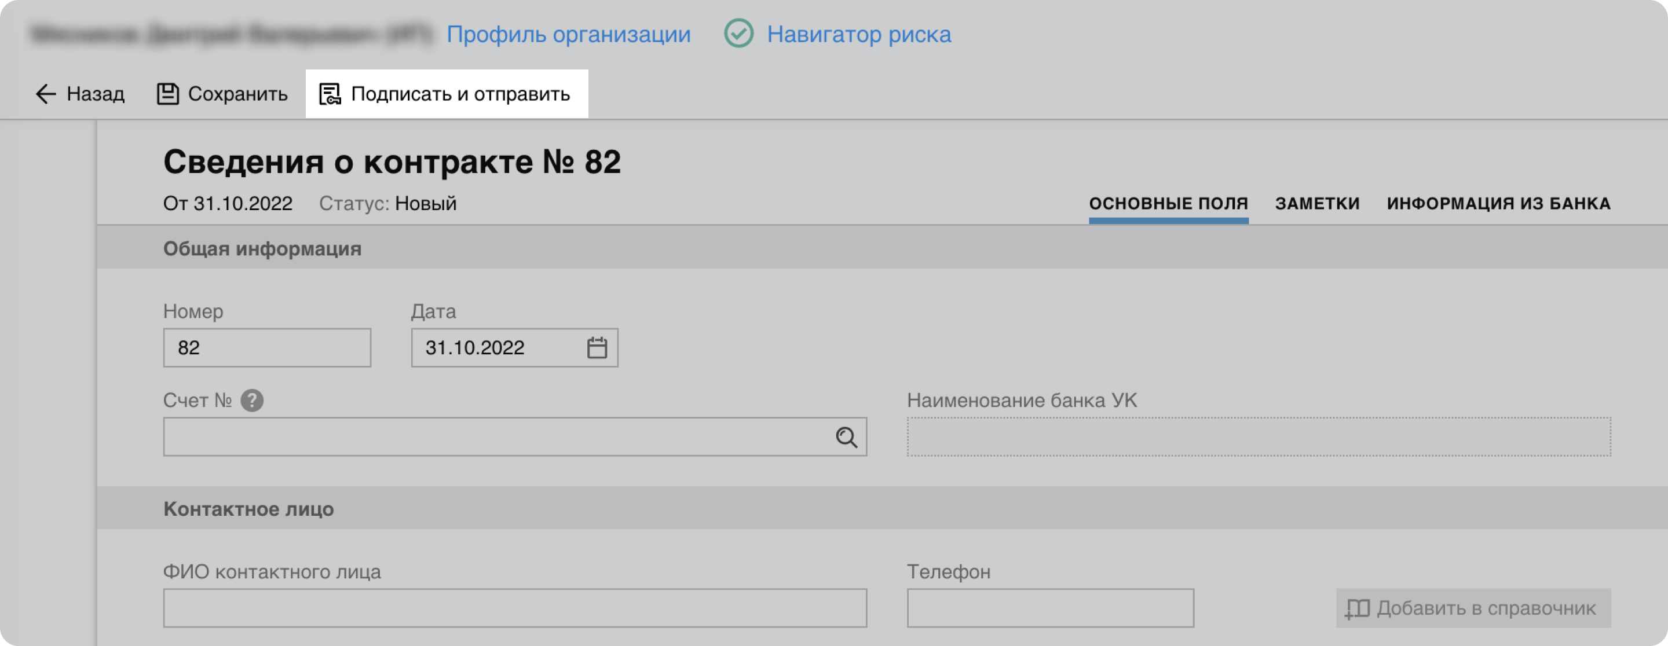Image resolution: width=1668 pixels, height=646 pixels.
Task: Show help for Счет № field
Action: click(252, 401)
